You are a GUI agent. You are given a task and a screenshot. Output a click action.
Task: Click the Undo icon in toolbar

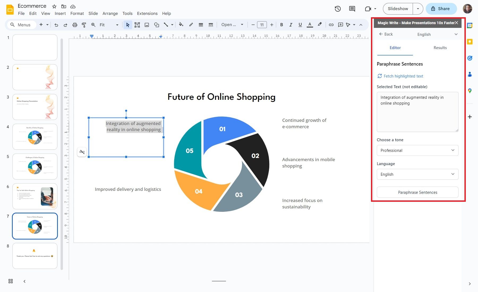56,25
